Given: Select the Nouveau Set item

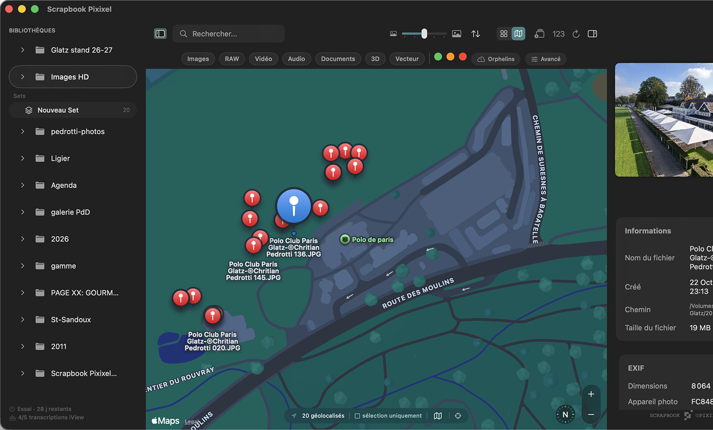Looking at the screenshot, I should pos(73,110).
